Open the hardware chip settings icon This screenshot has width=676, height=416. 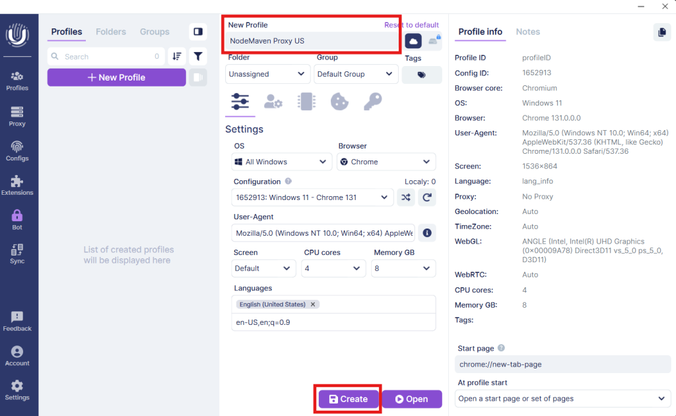[x=306, y=102]
